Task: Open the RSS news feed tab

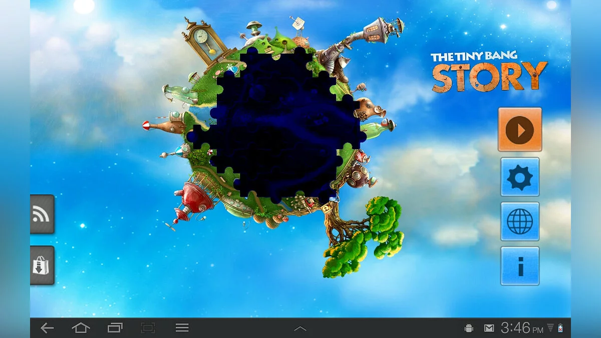Action: tap(41, 214)
